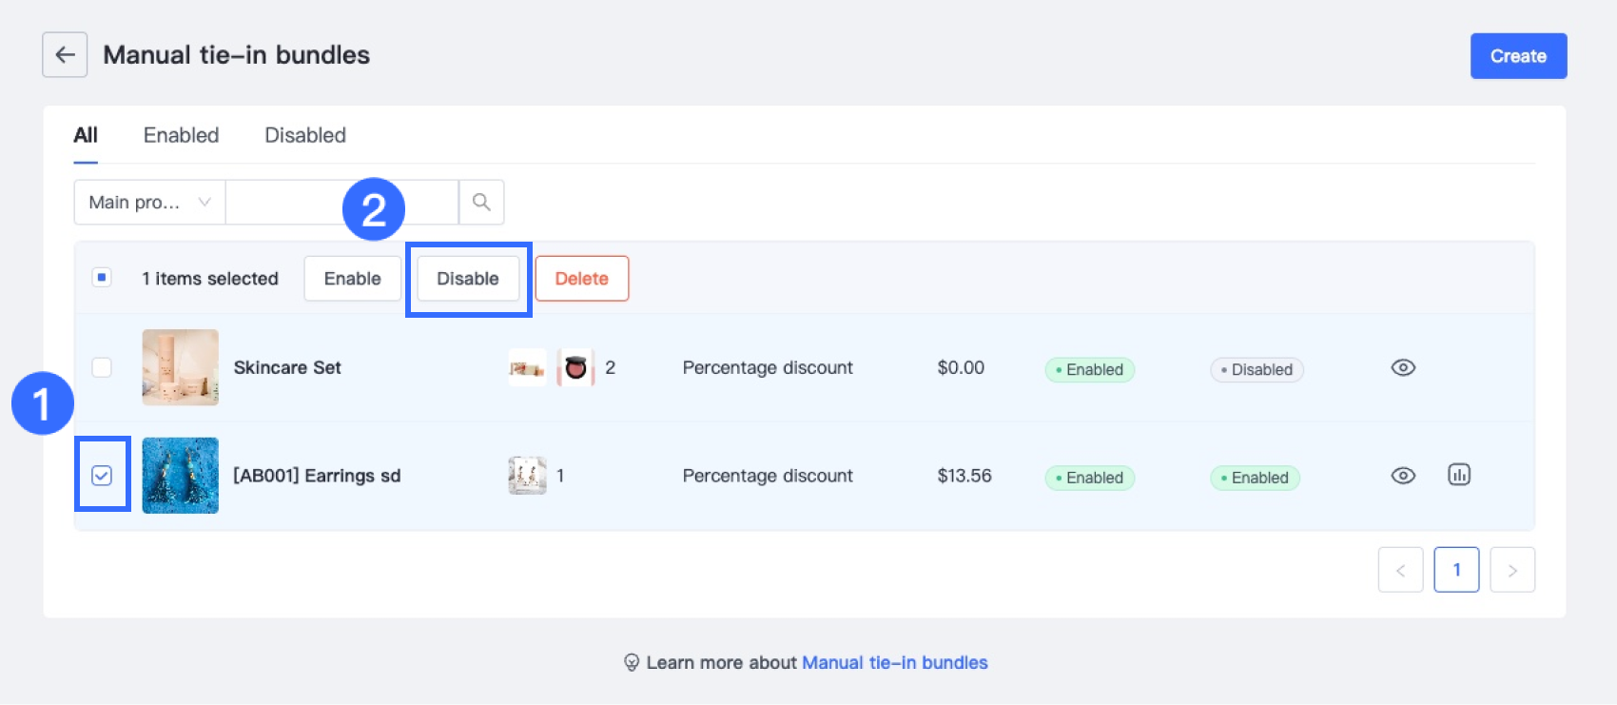Image resolution: width=1617 pixels, height=705 pixels.
Task: Preview the Skincare Set bundle eye icon
Action: (1403, 368)
